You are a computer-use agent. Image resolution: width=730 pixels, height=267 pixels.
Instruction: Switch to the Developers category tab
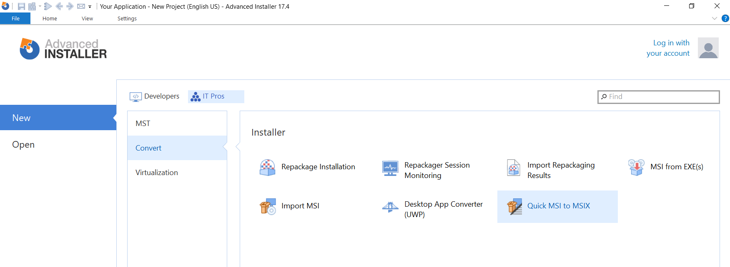click(x=155, y=96)
